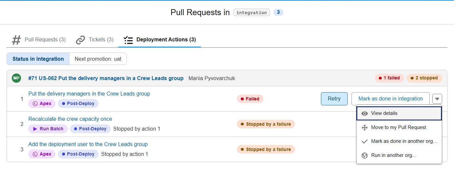Screen dimensions: 454x170
Task: Click author name Mariia Pyvovarchuk
Action: (x=212, y=78)
